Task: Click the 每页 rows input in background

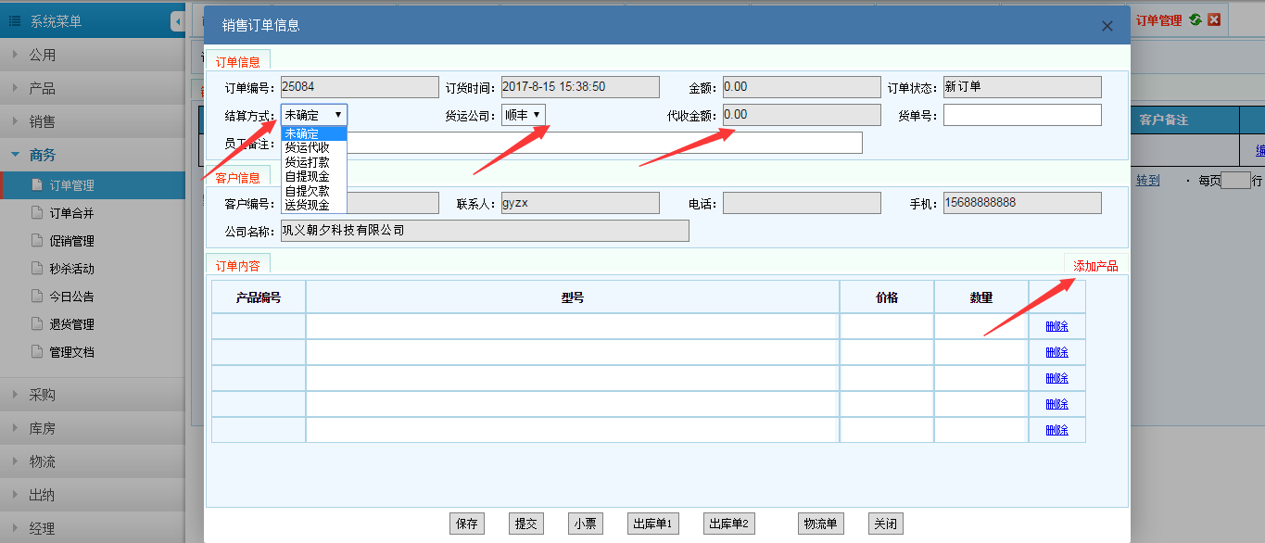Action: [1235, 181]
